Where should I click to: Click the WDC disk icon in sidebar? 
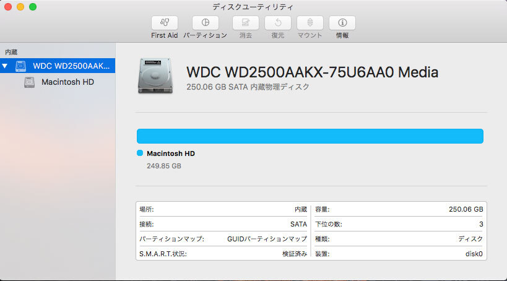click(20, 66)
